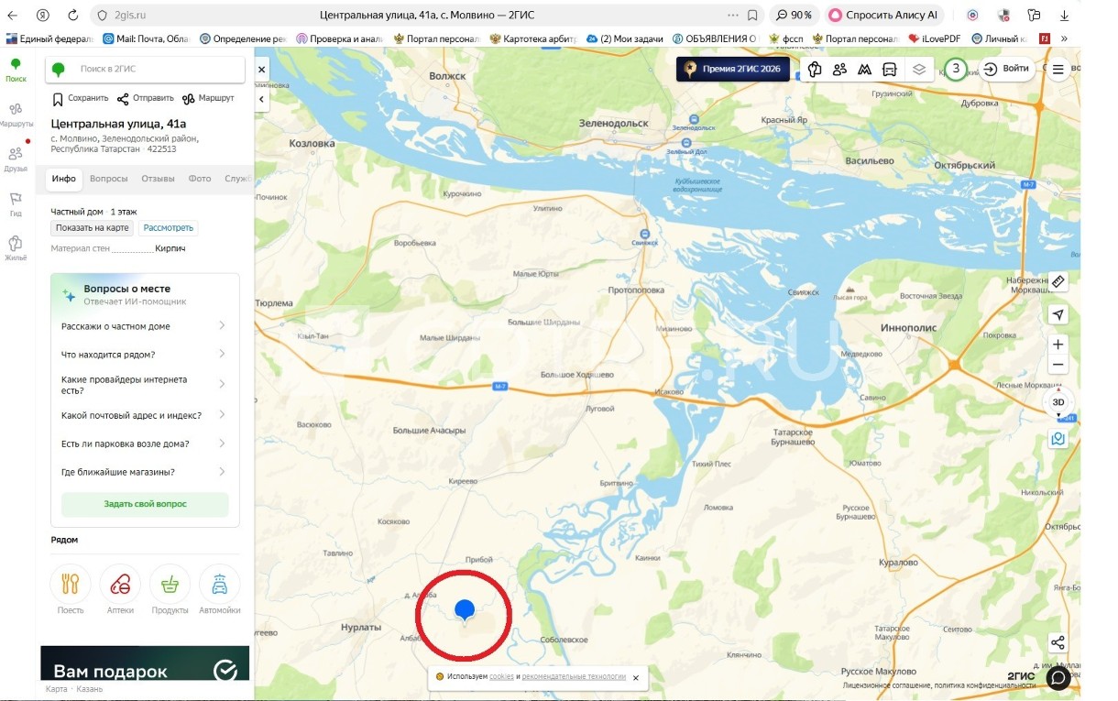Zoom out the map with minus
This screenshot has height=701, width=1118.
[x=1058, y=365]
